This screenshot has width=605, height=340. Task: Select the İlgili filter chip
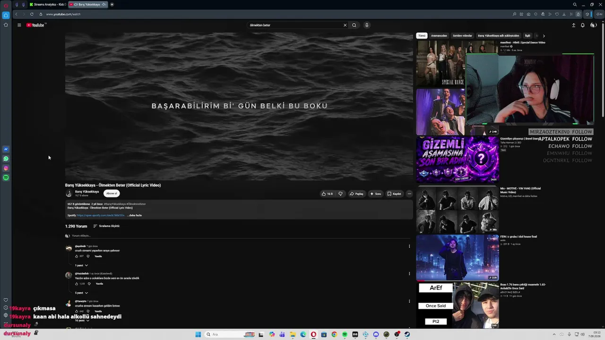pos(527,36)
